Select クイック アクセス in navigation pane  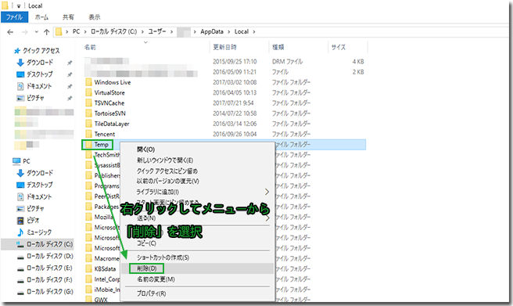[37, 51]
